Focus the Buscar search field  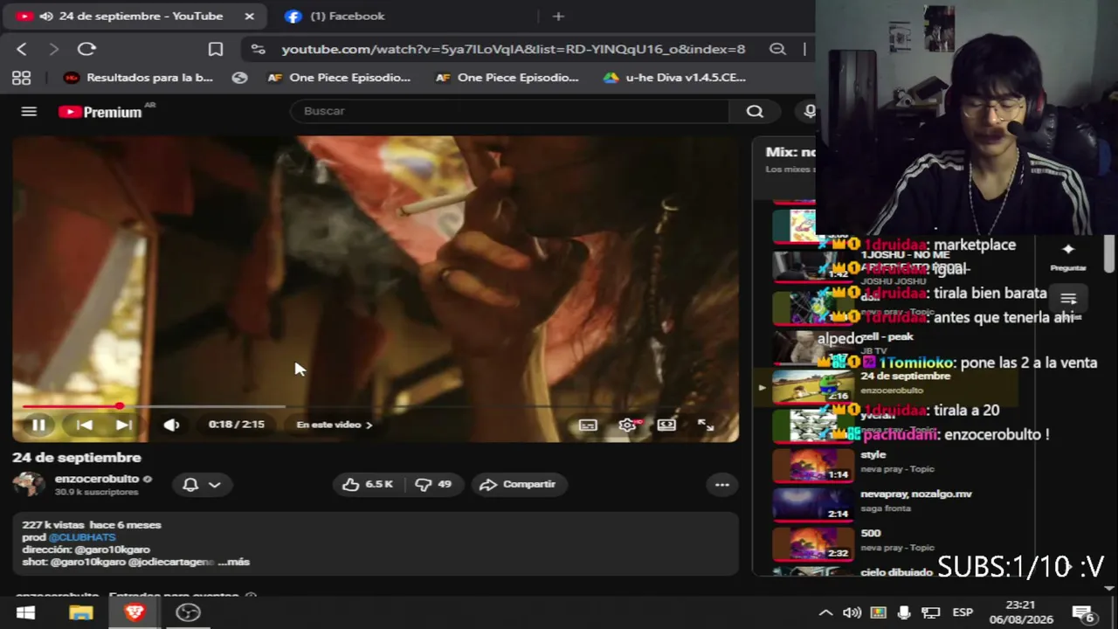[510, 111]
